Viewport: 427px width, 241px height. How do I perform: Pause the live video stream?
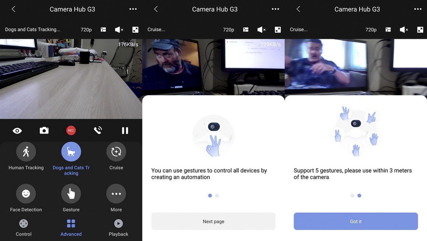coord(125,130)
